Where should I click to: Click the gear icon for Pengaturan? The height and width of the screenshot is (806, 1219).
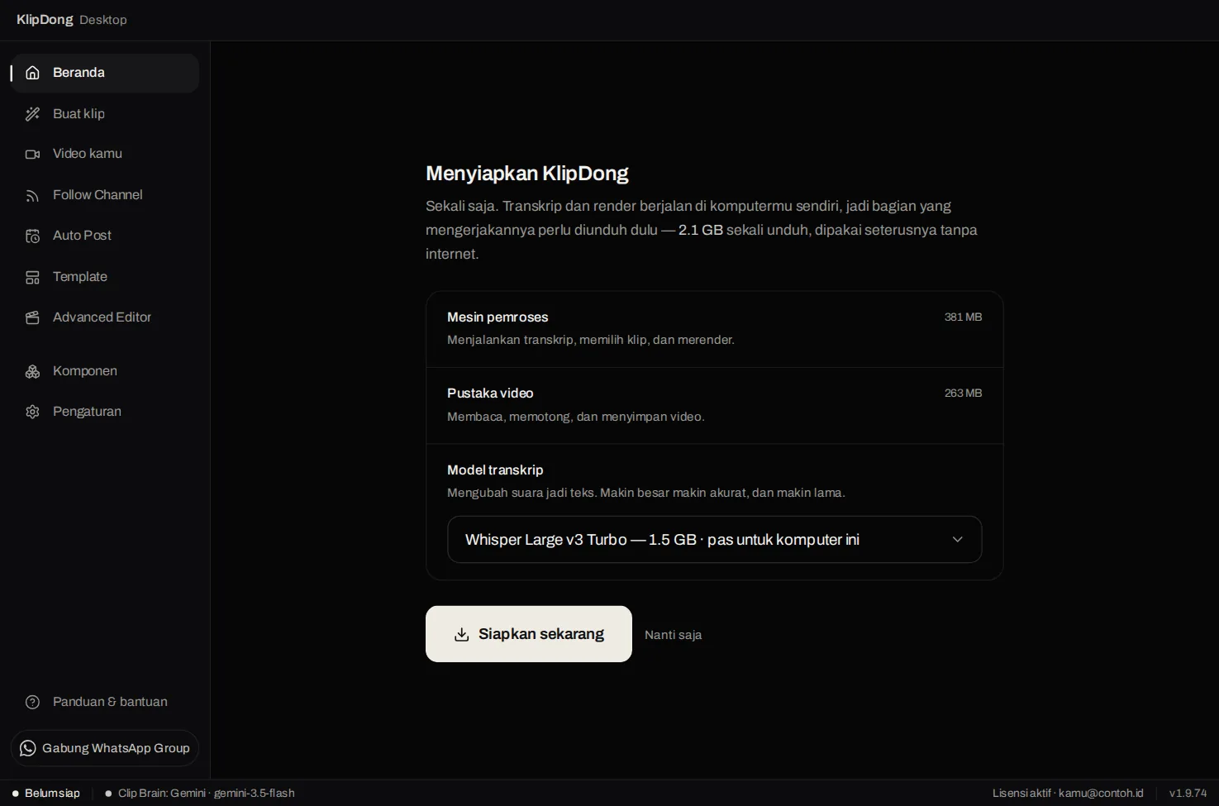click(x=32, y=412)
